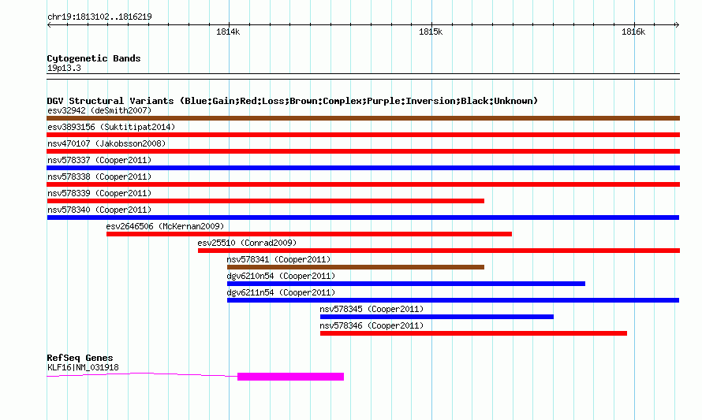Open KLF16|NM_031918 gene label
The height and width of the screenshot is (420, 702).
pos(83,368)
